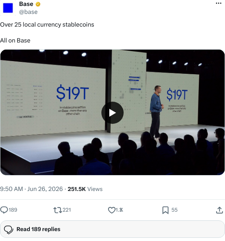Click the 189 replies count
Screen dimensions: 225x241
[x=13, y=210]
